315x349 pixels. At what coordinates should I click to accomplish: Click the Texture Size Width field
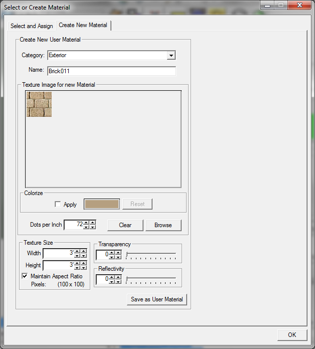pyautogui.click(x=59, y=254)
